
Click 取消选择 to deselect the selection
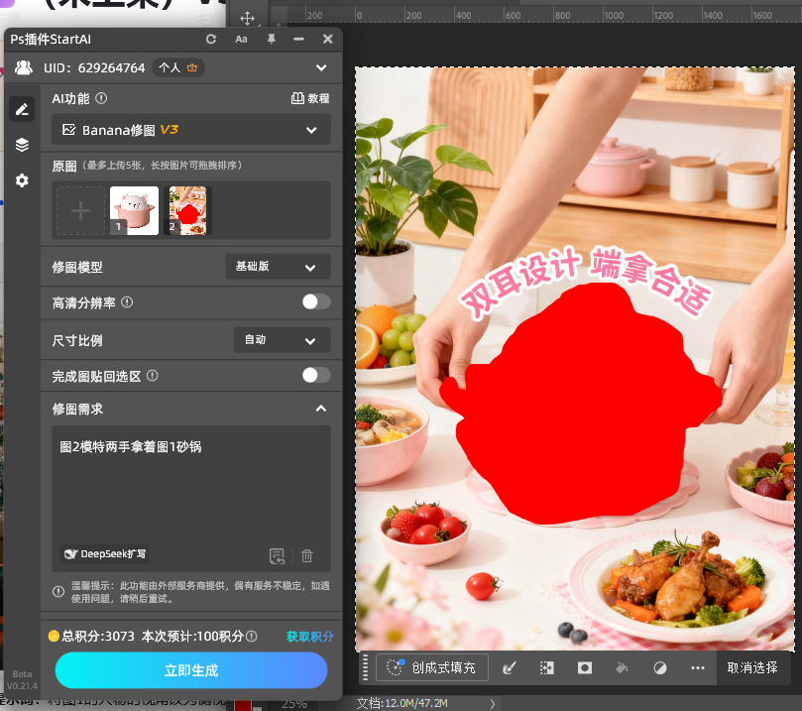point(753,667)
